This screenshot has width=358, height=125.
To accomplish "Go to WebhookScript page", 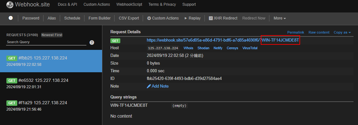I will [x=129, y=4].
